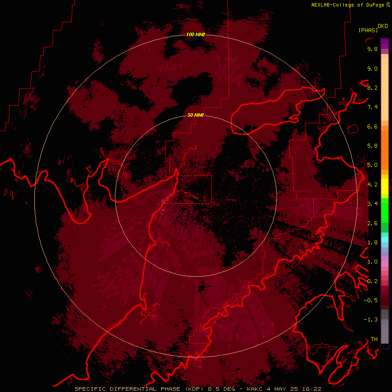Click the cyan segment of the color bar
This screenshot has height=392, width=392.
click(x=385, y=240)
